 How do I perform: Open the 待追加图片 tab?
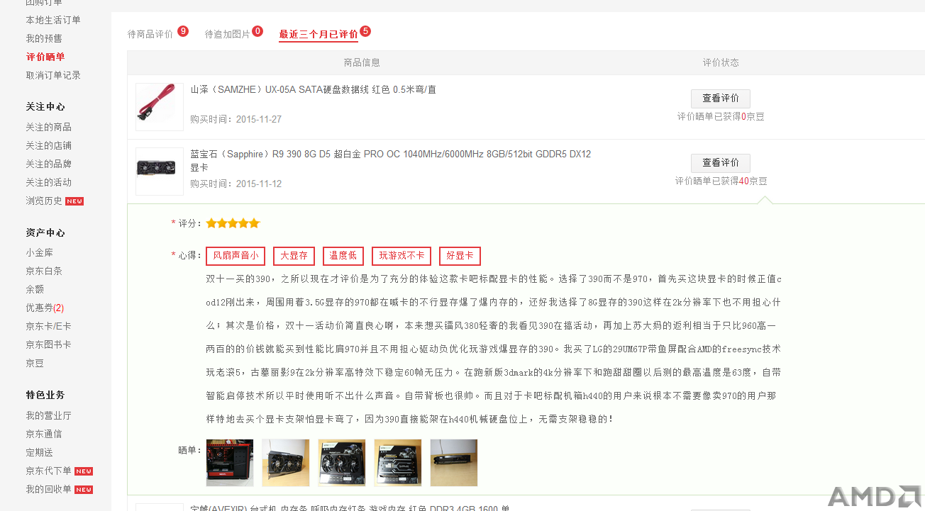click(228, 34)
